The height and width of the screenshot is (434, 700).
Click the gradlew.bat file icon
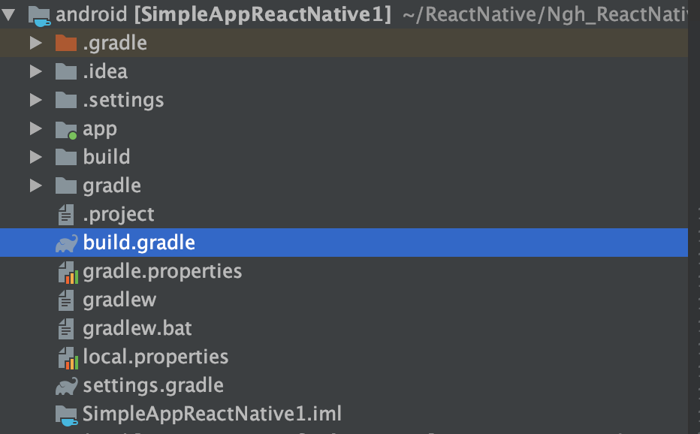[67, 329]
